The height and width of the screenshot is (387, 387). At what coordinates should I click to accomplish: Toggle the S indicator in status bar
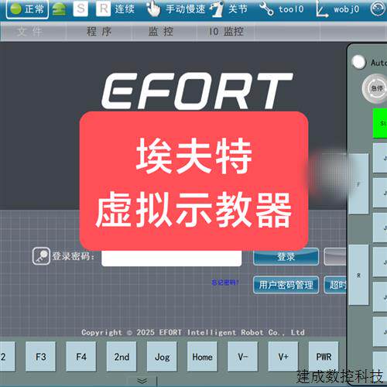coord(80,9)
